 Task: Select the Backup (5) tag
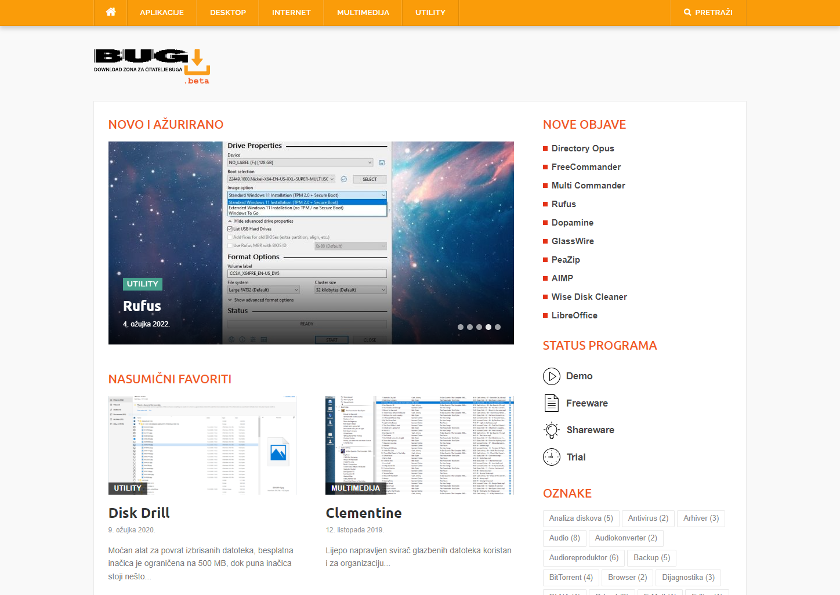(651, 558)
